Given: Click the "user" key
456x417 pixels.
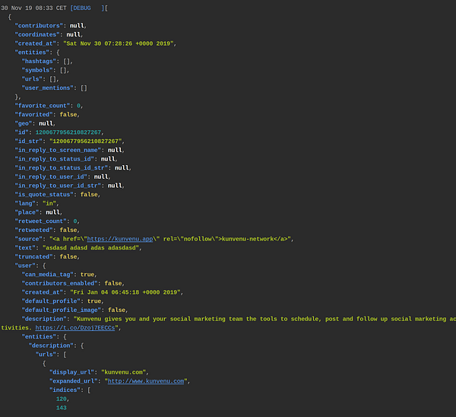Looking at the screenshot, I should pos(25,266).
